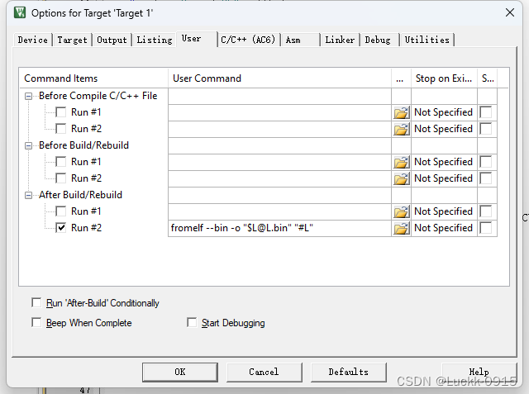
Task: Click Before Compile Run #2 user command field
Action: click(279, 129)
